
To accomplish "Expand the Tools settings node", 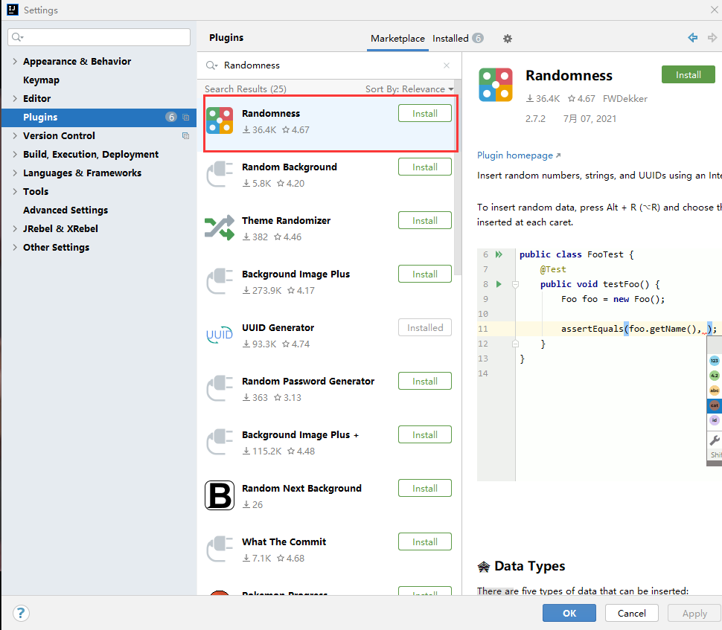I will pyautogui.click(x=15, y=191).
